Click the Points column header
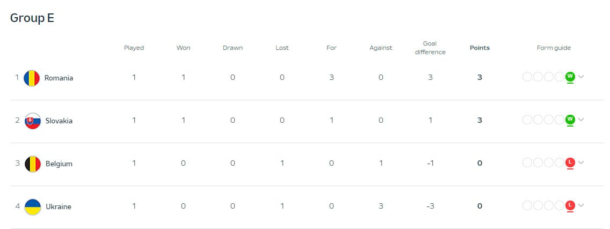 click(x=480, y=48)
